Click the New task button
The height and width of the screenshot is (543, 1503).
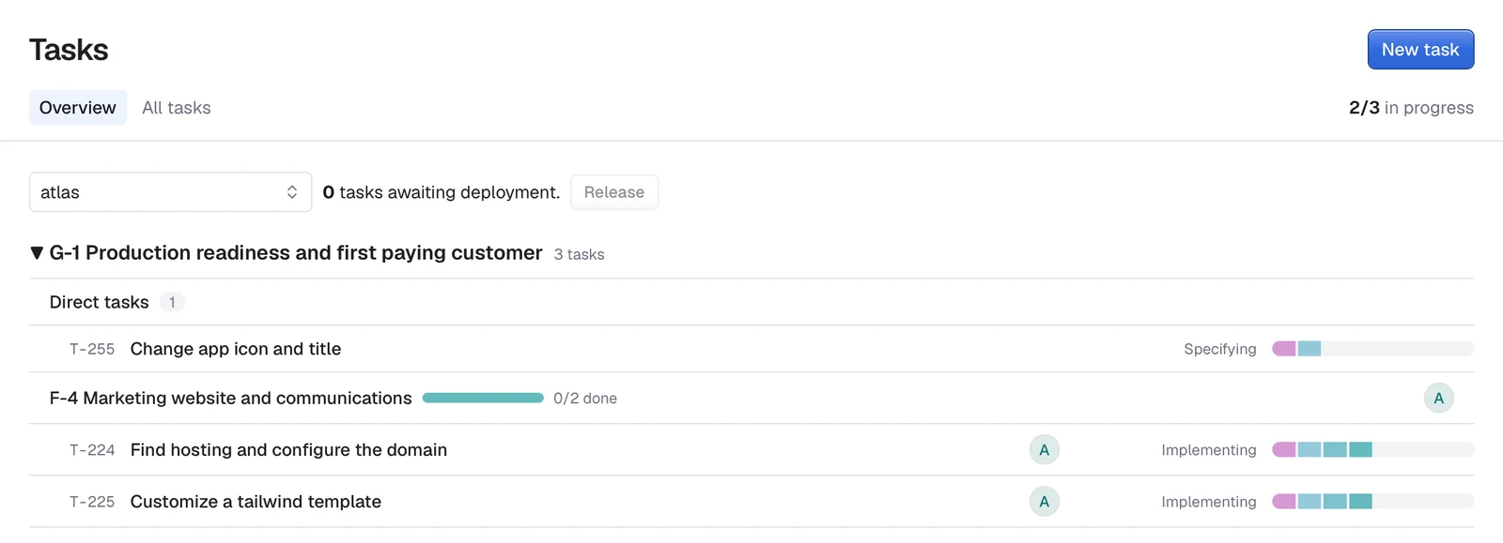[x=1420, y=50]
